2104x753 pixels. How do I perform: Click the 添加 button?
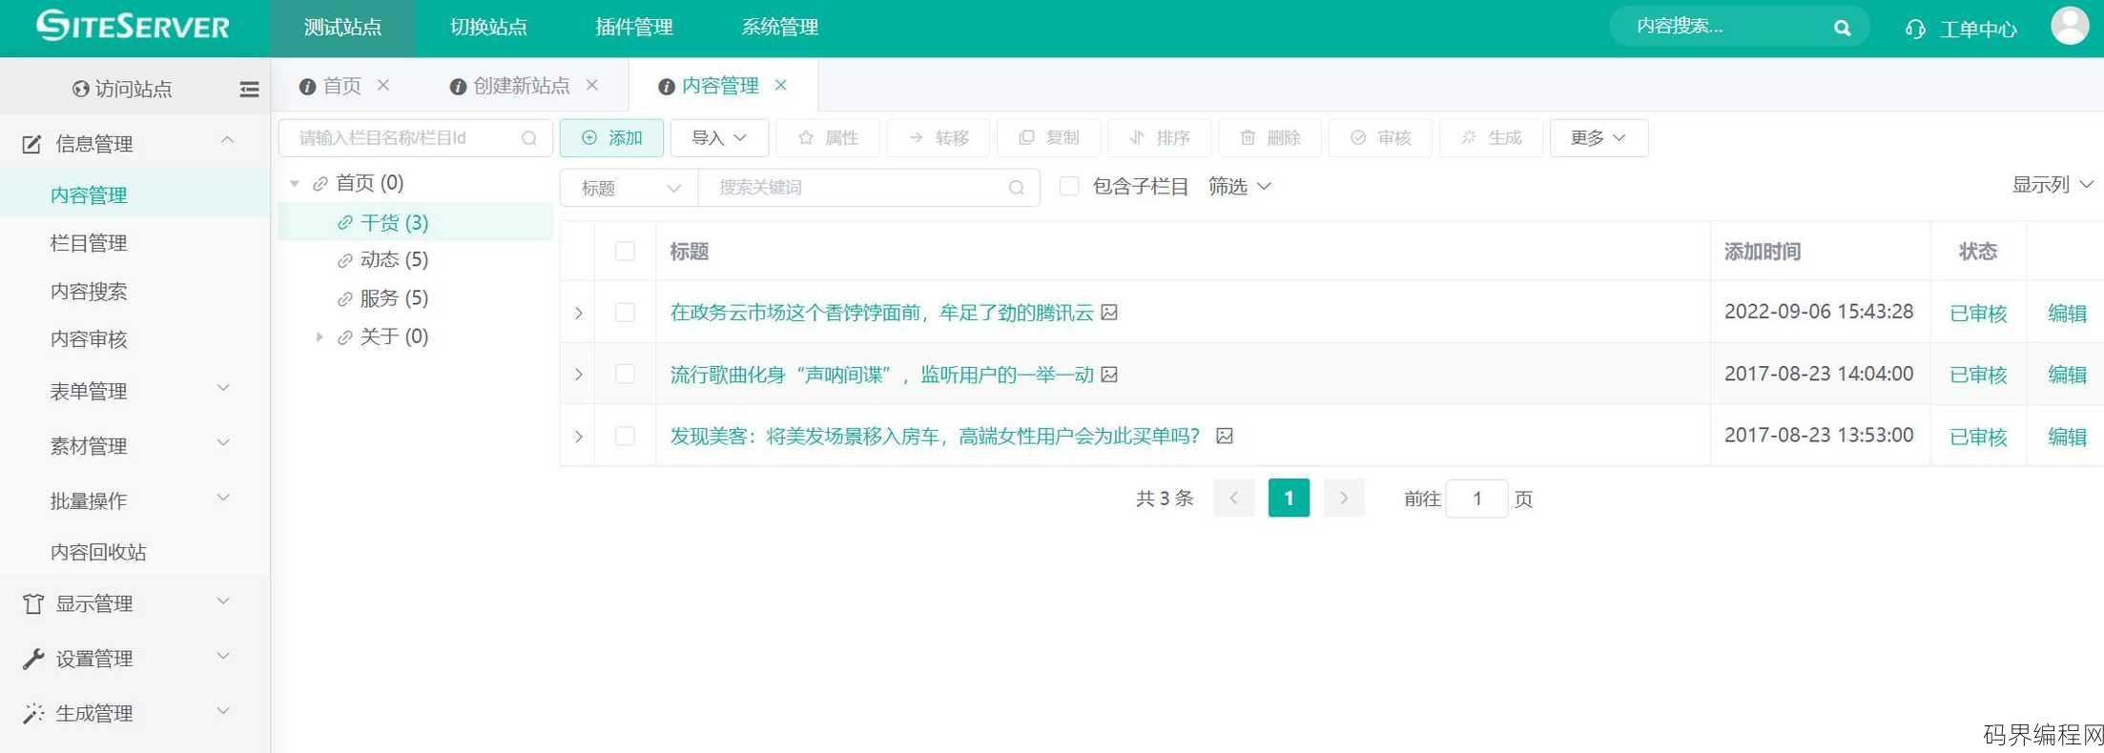[611, 138]
